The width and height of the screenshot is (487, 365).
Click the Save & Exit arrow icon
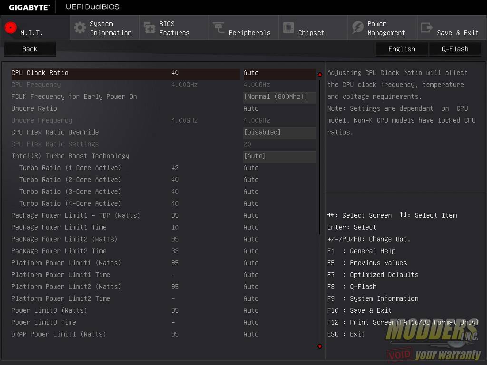pos(427,28)
